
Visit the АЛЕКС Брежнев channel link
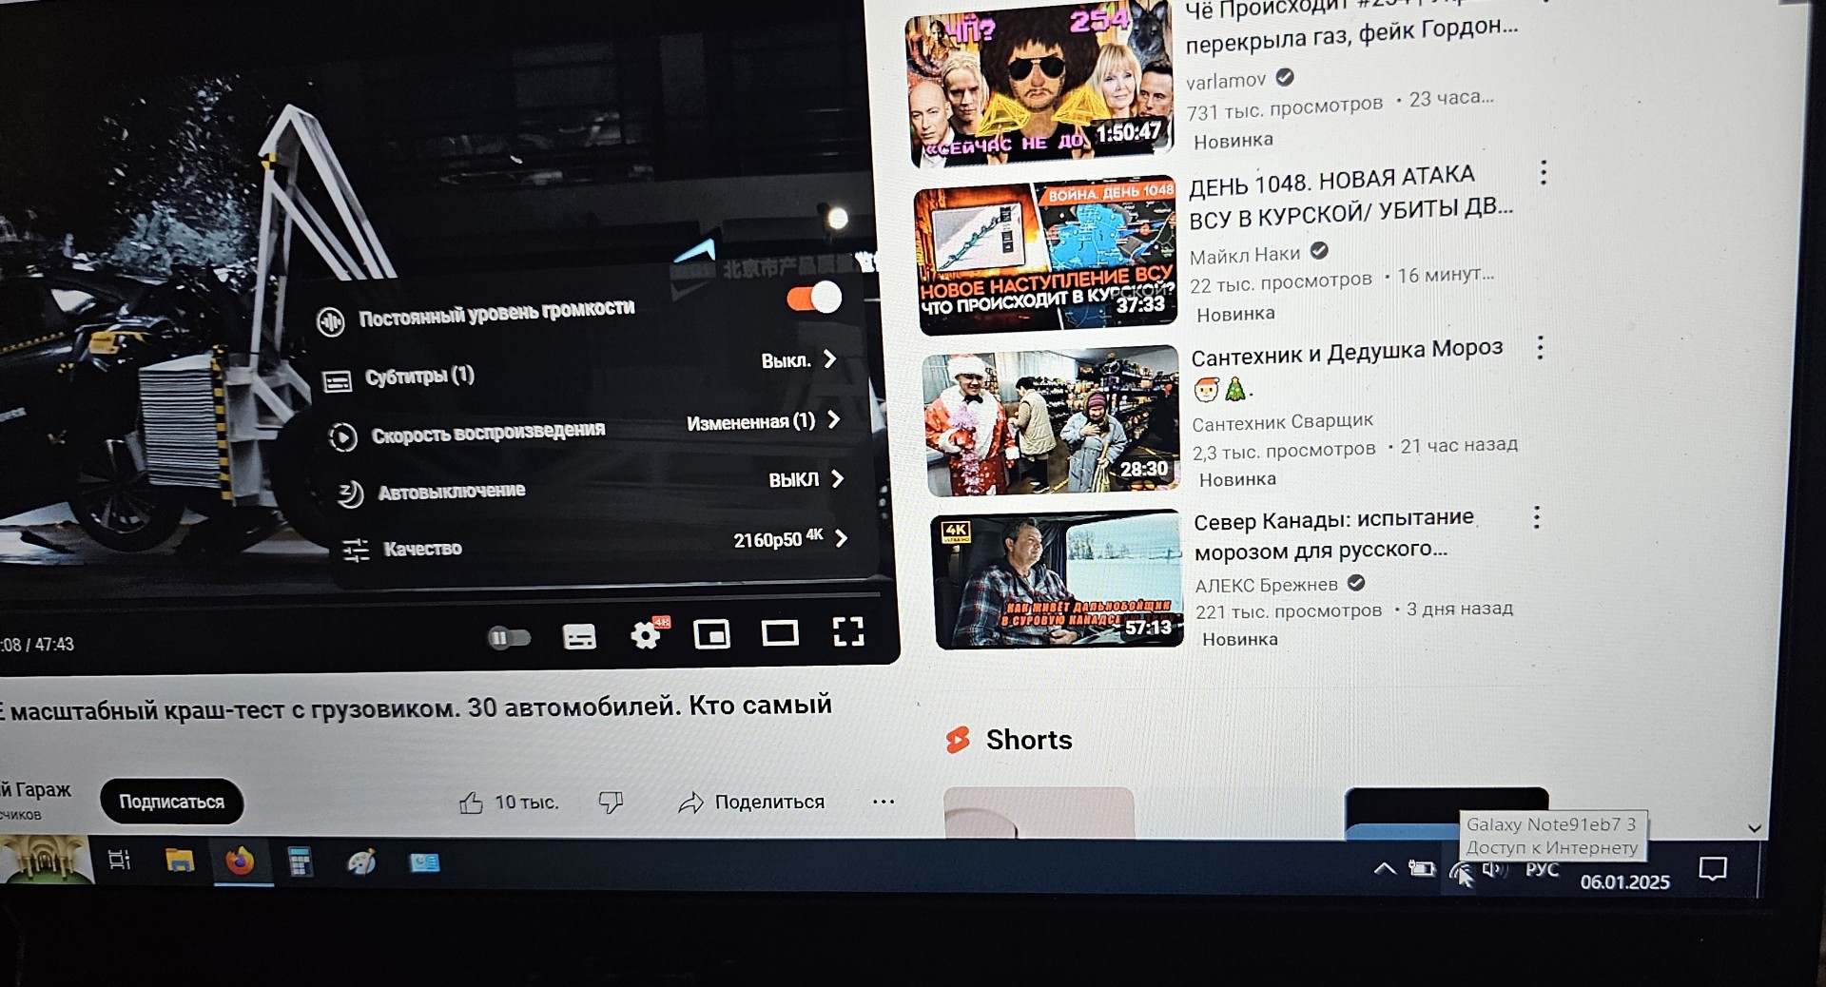click(1267, 585)
